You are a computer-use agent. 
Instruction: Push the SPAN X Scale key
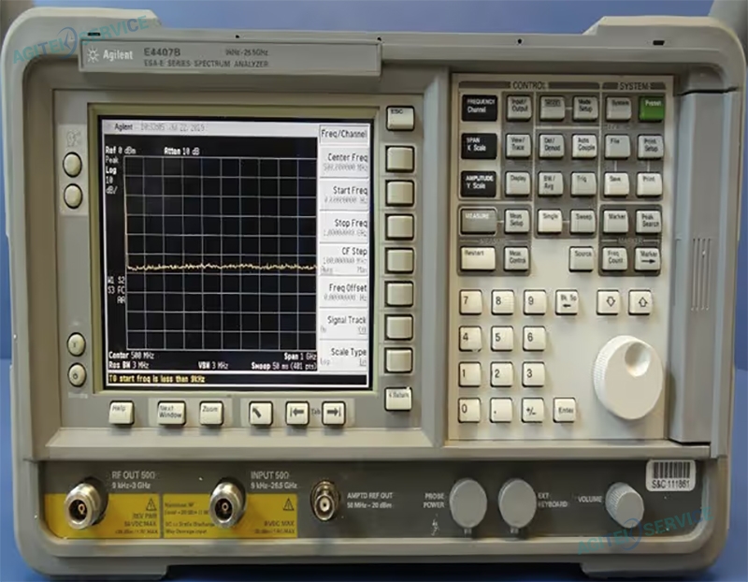click(x=480, y=146)
